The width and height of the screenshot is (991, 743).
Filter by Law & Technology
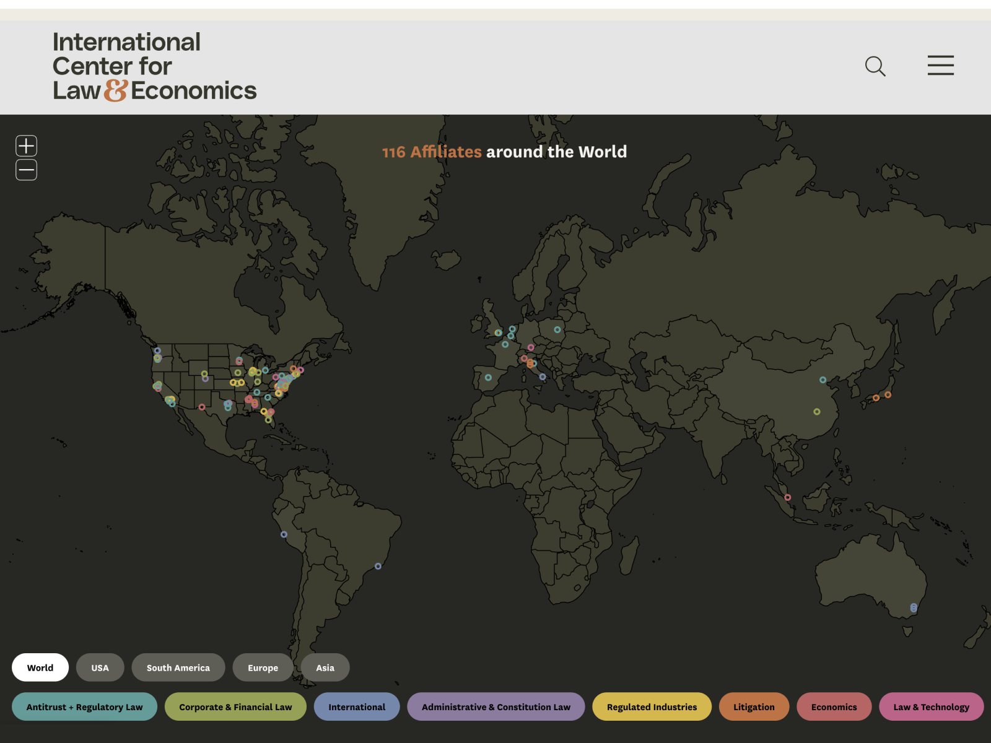click(x=931, y=706)
